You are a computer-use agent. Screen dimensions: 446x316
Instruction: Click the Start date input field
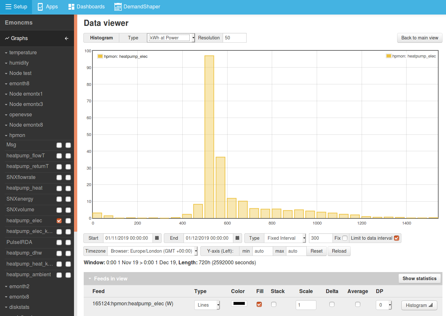128,238
